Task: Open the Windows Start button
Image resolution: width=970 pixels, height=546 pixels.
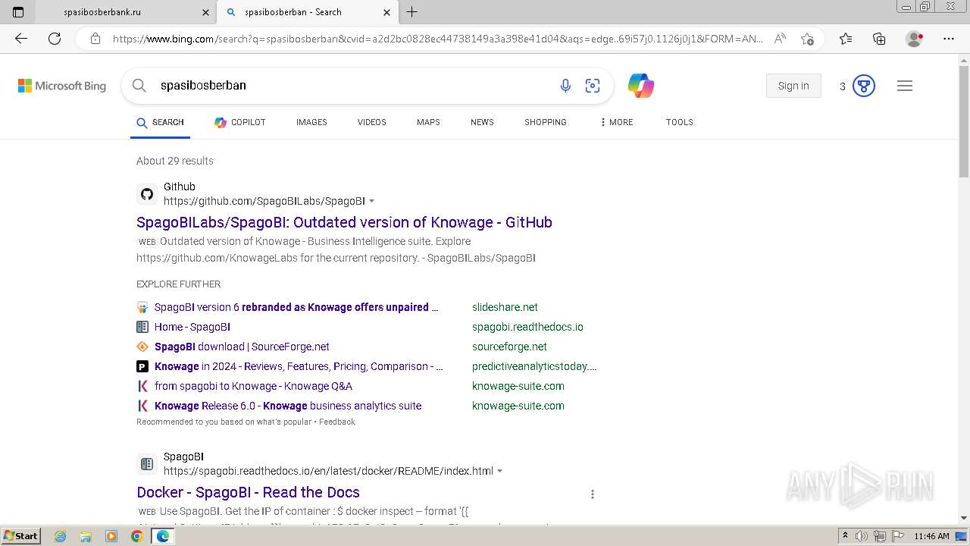Action: tap(20, 536)
